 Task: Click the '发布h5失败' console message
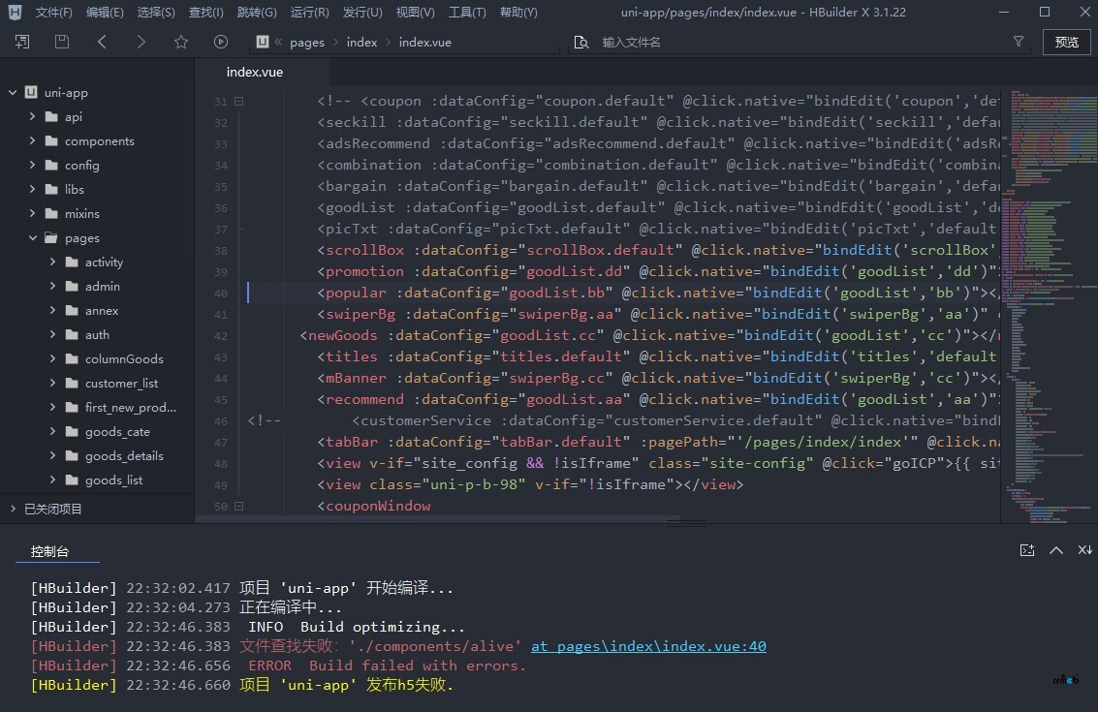tap(410, 685)
